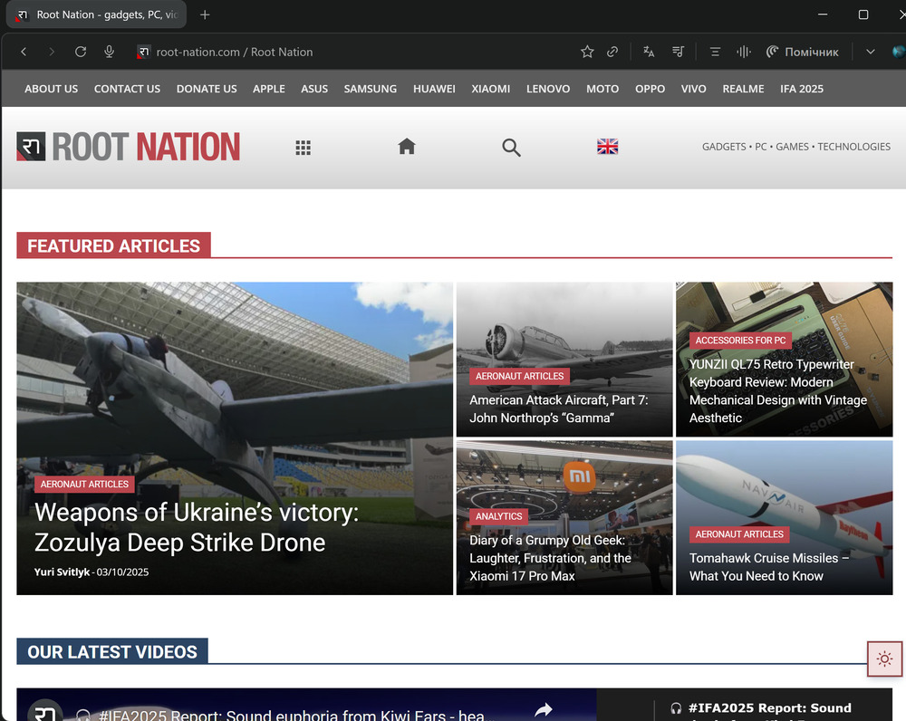
Task: Click GADGETS • PC • GAMES • TECHNOLOGIES tagline
Action: (x=796, y=147)
